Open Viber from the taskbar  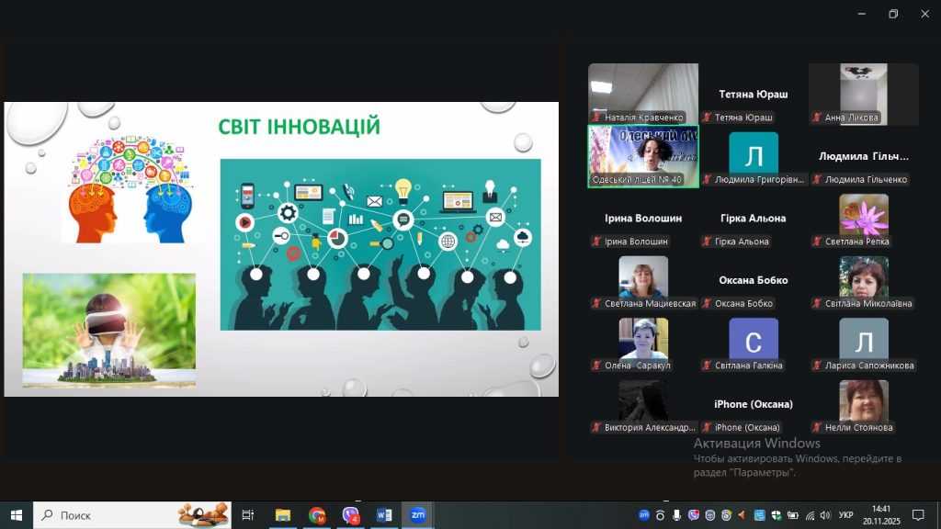point(351,515)
